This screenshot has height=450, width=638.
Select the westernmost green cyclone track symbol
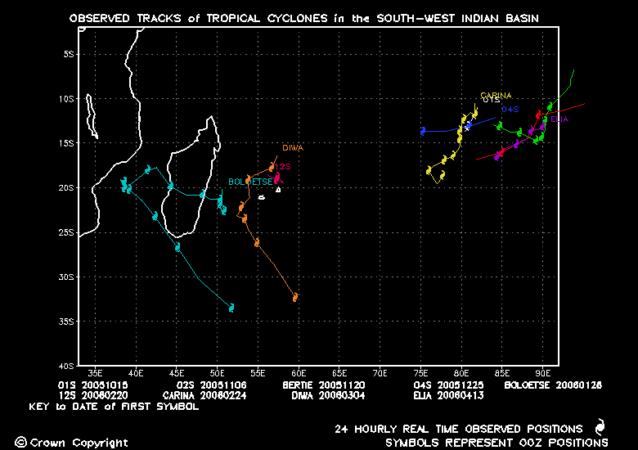pyautogui.click(x=499, y=125)
